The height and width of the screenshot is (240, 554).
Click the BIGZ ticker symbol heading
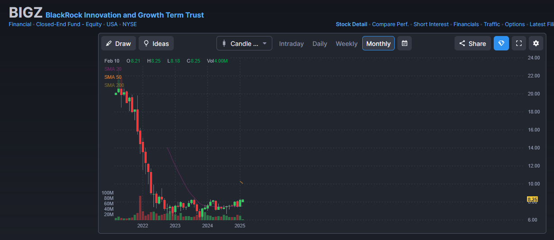click(26, 13)
